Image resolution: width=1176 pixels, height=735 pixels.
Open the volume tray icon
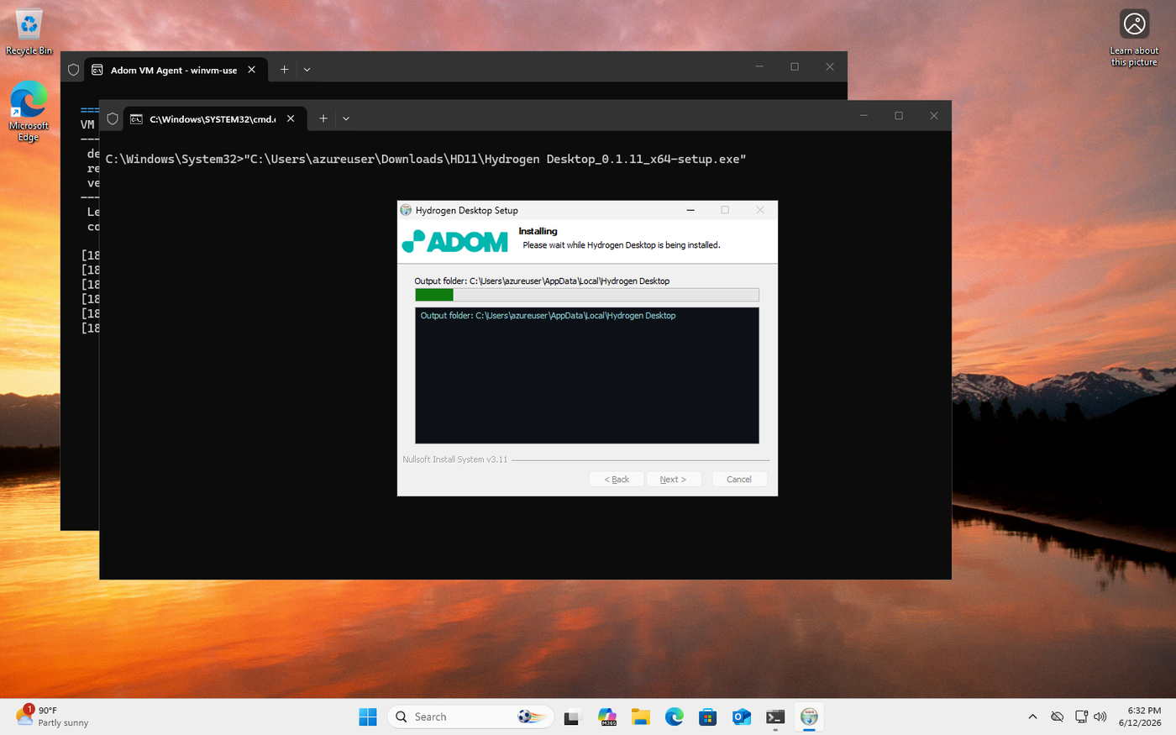coord(1100,717)
